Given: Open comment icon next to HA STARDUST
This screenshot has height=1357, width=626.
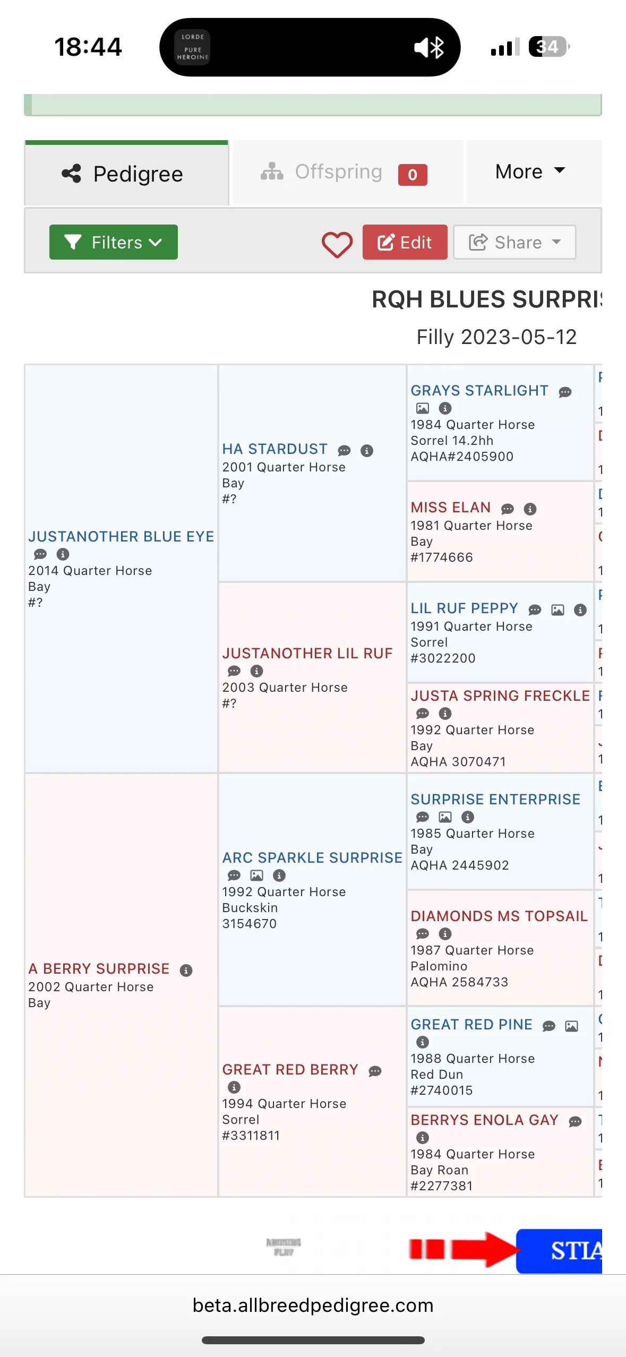Looking at the screenshot, I should pyautogui.click(x=345, y=451).
